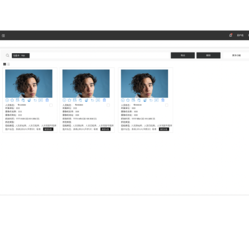Tick the checkbox on the second card
The width and height of the screenshot is (249, 249).
click(x=108, y=105)
